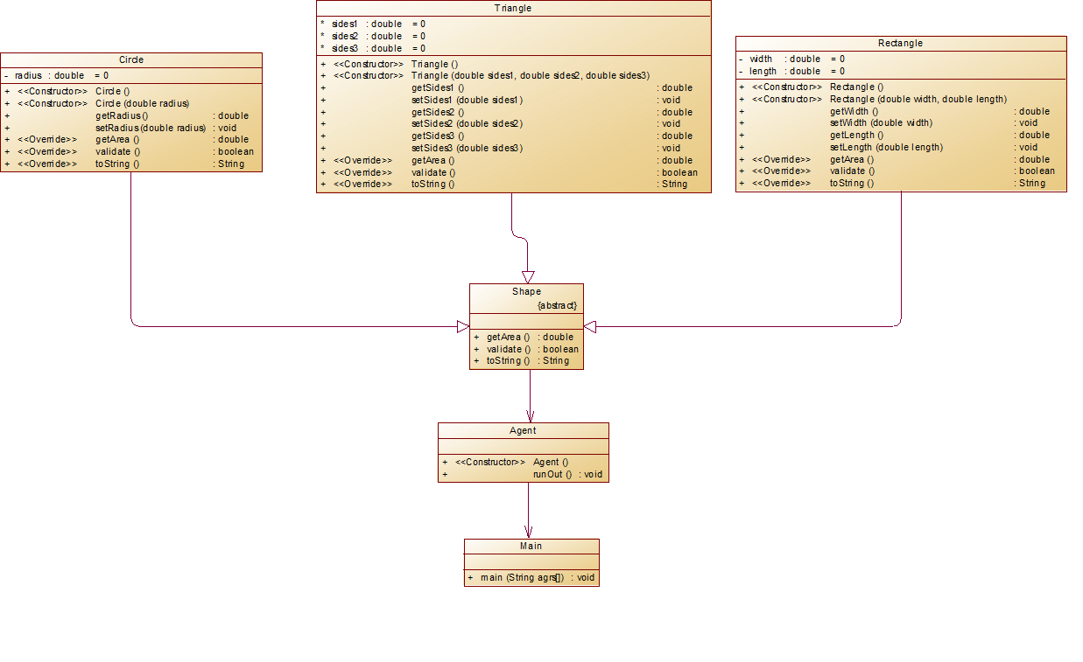
Task: Click inheritance arrowhead from Circle to Shape
Action: coord(463,327)
